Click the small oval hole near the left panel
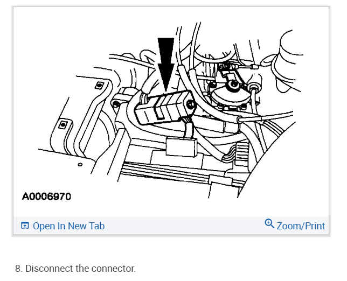Screen dimensions: 347x281 click(x=80, y=165)
